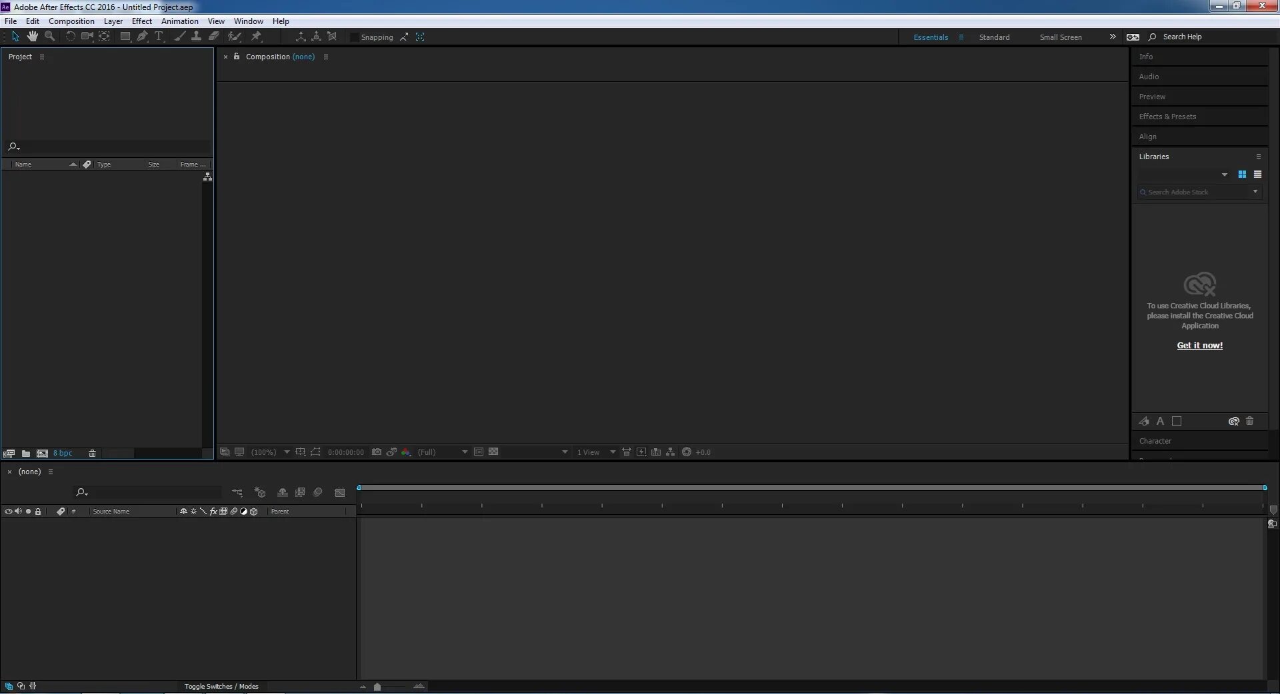Toggle snap to collapsed compositions icon
This screenshot has height=694, width=1280.
420,37
